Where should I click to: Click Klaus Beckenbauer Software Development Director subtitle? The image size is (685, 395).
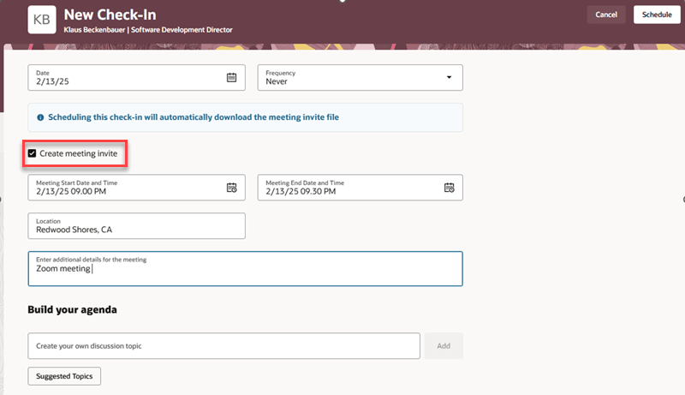click(148, 30)
